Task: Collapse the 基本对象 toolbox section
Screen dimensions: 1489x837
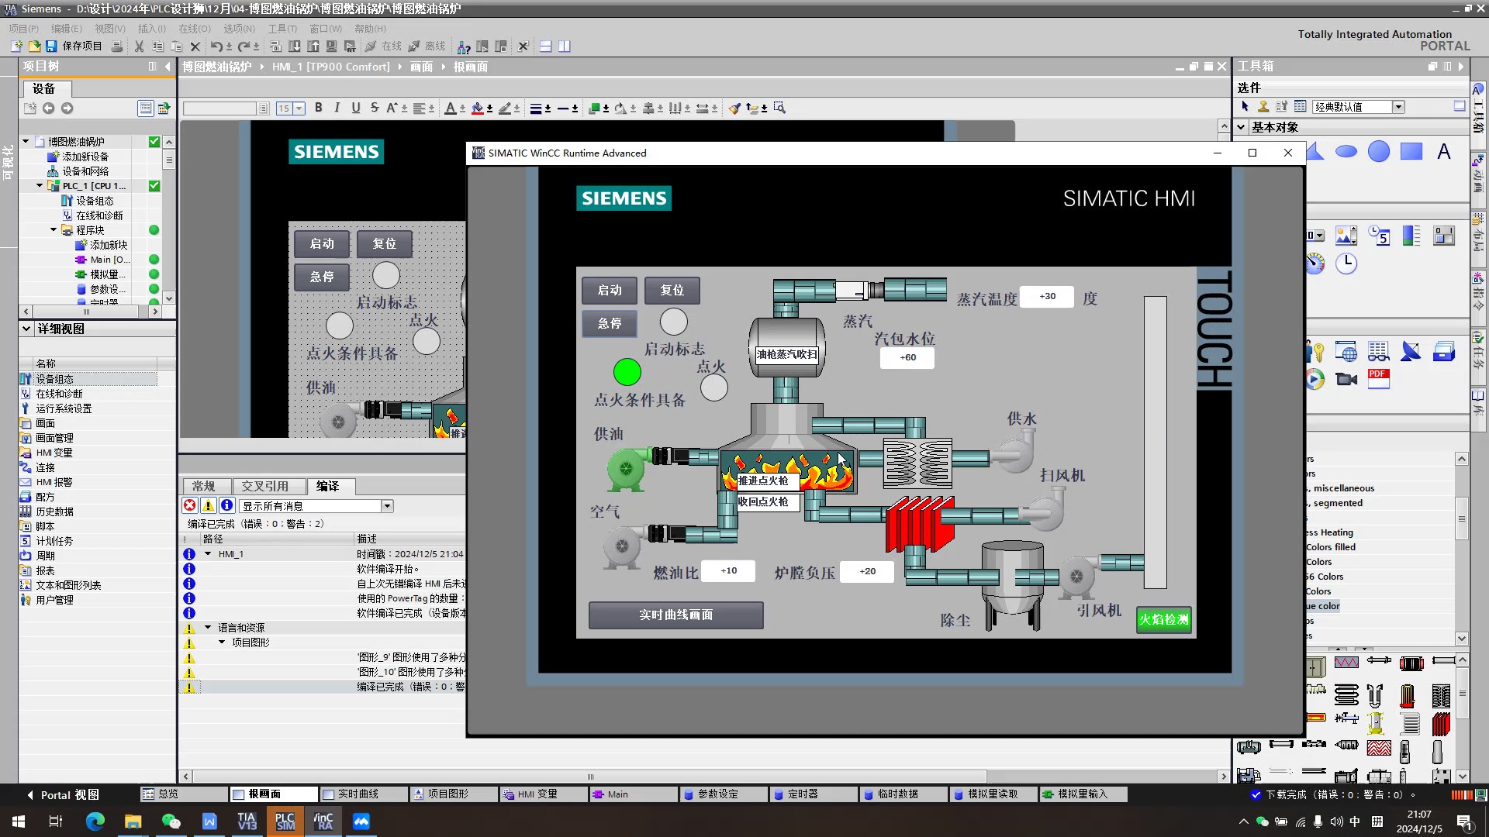Action: pos(1241,127)
